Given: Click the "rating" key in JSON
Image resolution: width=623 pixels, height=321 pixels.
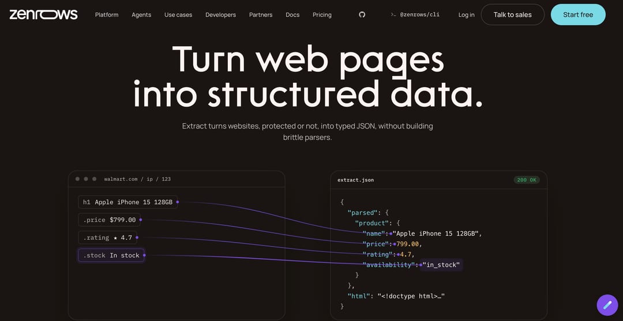Looking at the screenshot, I should click(378, 254).
